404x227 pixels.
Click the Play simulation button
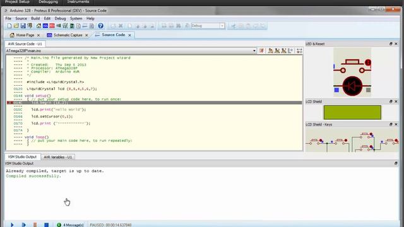tap(12, 224)
